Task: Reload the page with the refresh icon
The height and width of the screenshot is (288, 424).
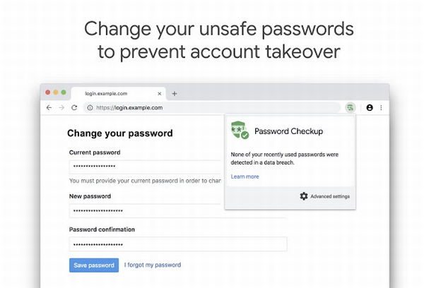Action: pos(75,108)
